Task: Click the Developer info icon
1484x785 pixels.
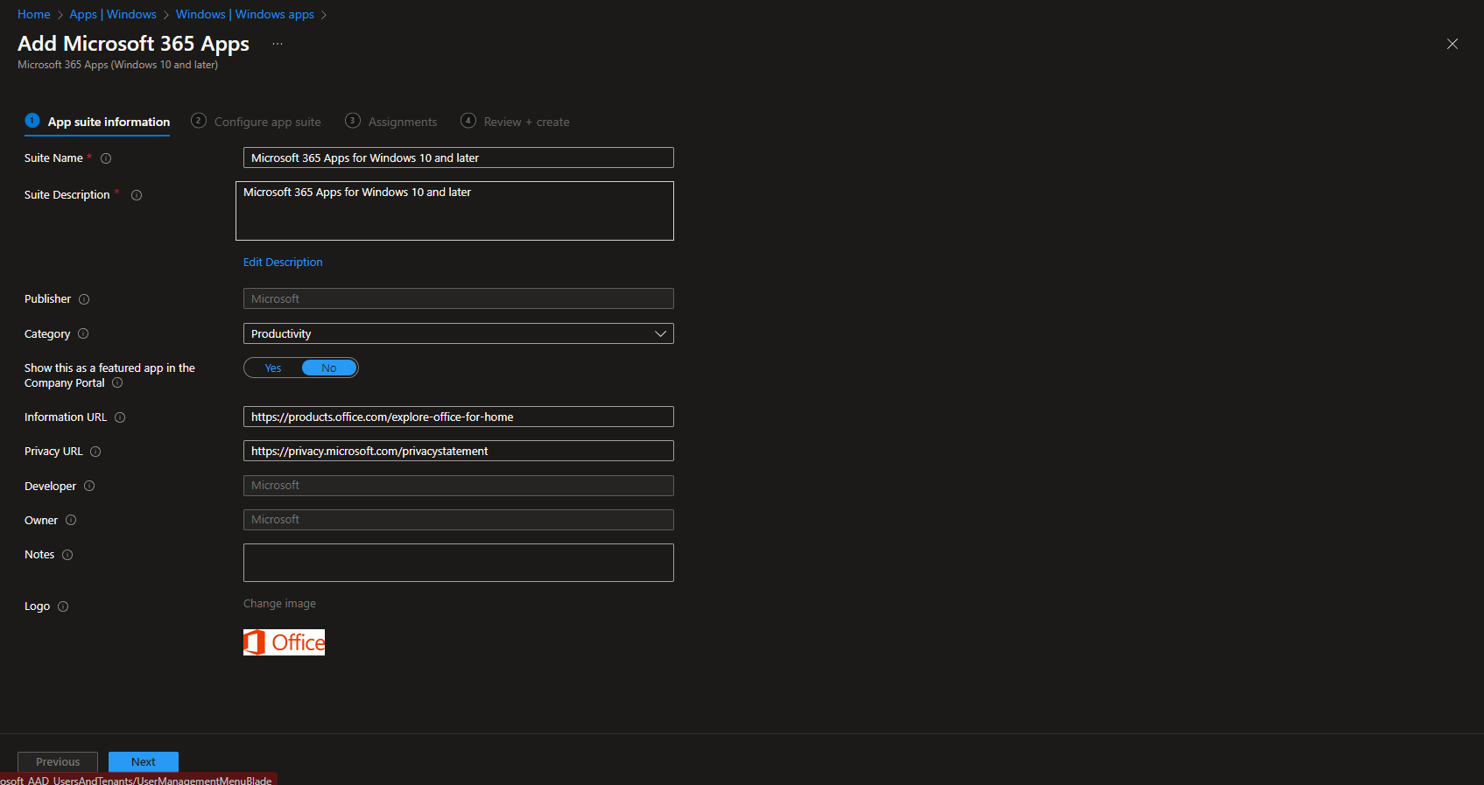Action: 89,486
